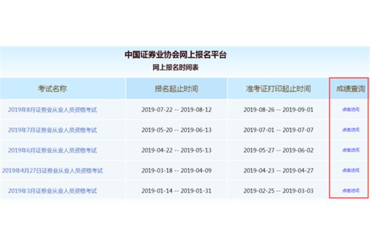370x247 pixels.
Task: Select admission ticket dates 2019-05-27 -- 2019-06-02
Action: (279, 150)
